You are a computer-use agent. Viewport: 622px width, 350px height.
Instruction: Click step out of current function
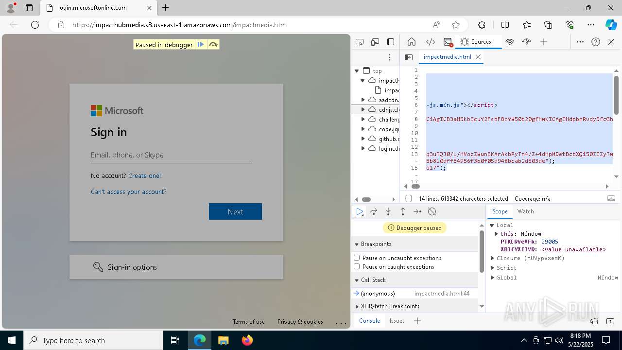pyautogui.click(x=403, y=211)
